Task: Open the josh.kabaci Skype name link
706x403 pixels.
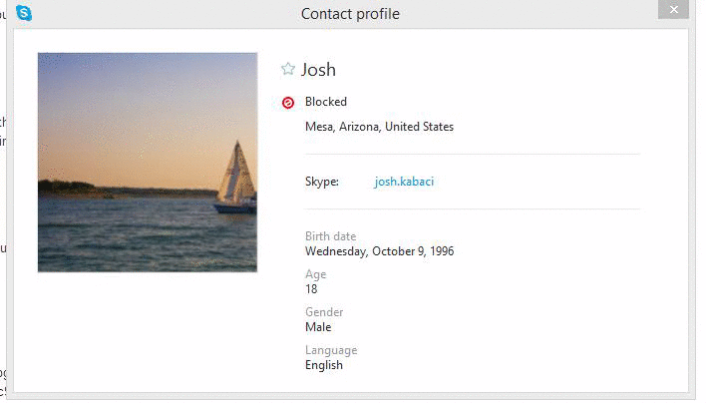Action: click(x=404, y=182)
